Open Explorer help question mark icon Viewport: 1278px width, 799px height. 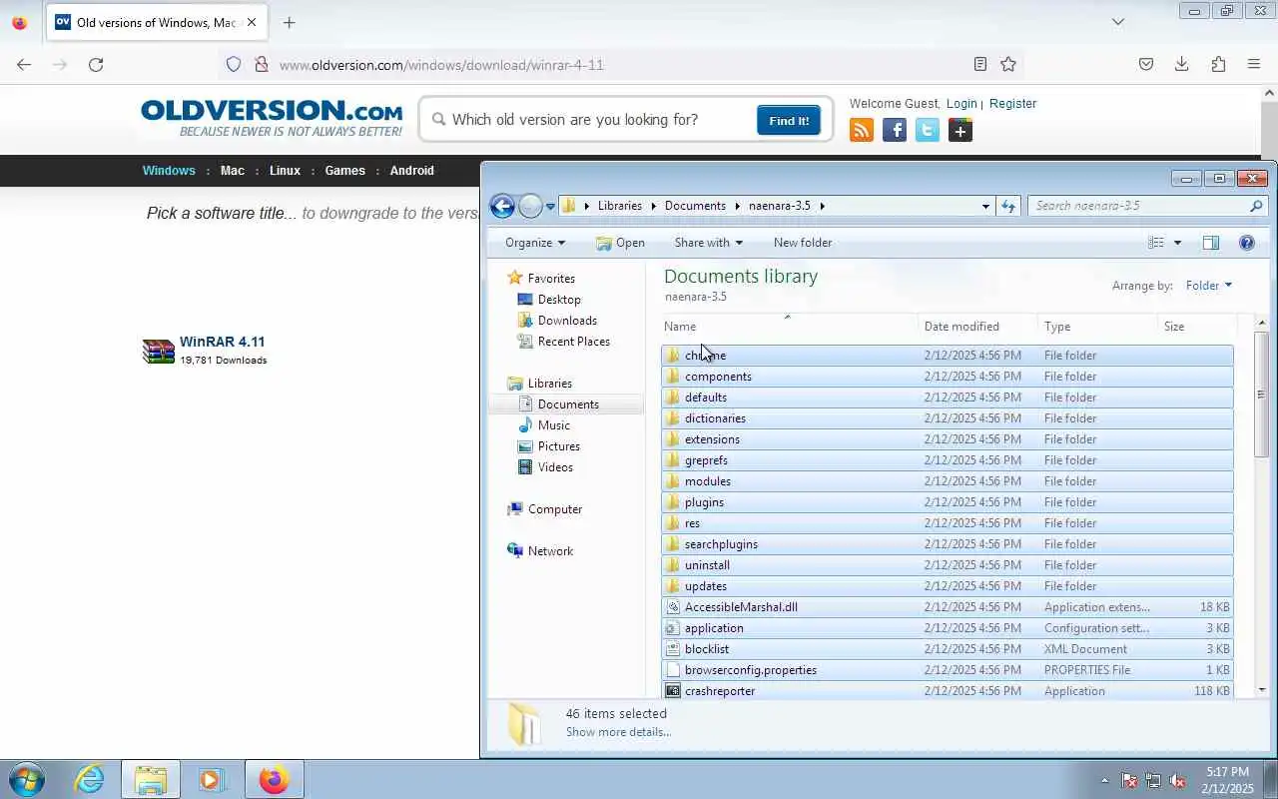tap(1246, 243)
